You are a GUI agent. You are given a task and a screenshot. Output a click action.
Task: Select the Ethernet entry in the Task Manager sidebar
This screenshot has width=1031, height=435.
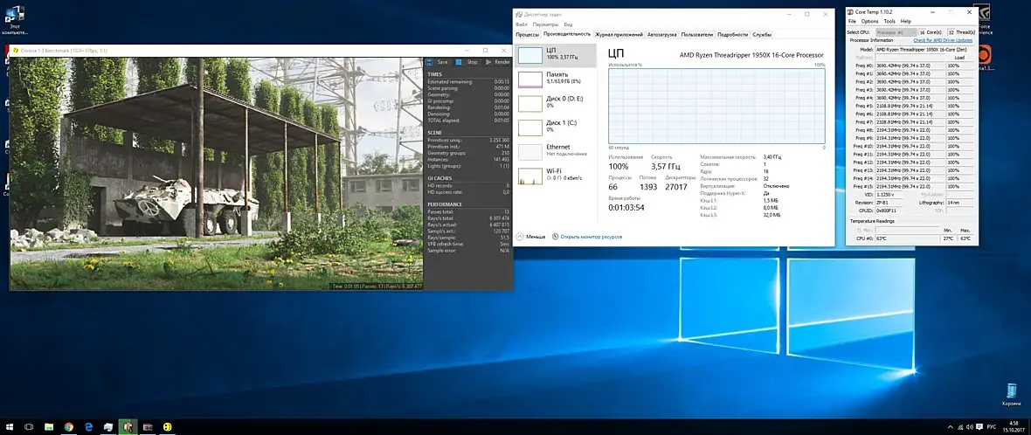(557, 151)
